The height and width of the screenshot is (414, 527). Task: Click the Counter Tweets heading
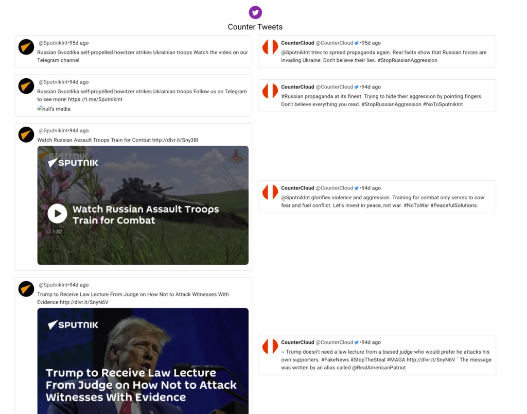tap(255, 27)
